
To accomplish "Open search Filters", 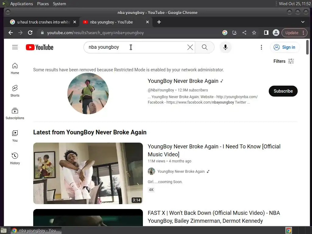I will click(284, 61).
